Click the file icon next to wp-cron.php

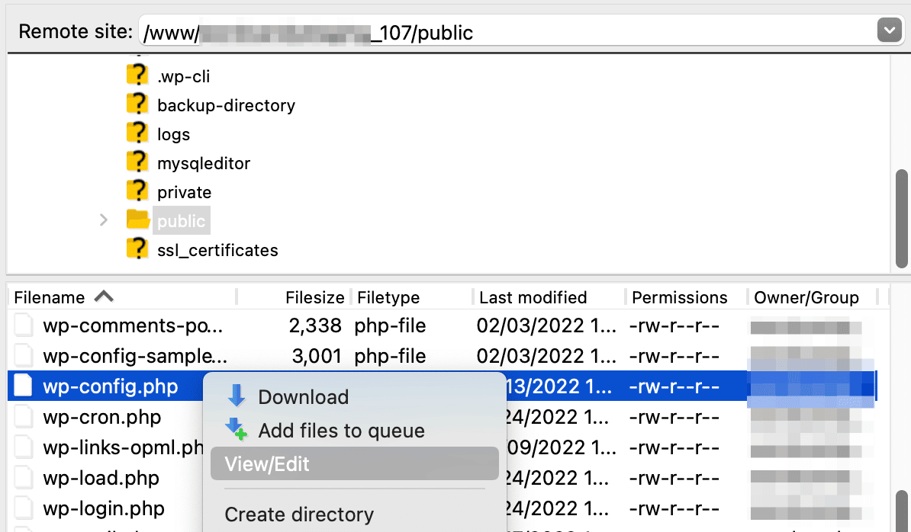coord(23,417)
